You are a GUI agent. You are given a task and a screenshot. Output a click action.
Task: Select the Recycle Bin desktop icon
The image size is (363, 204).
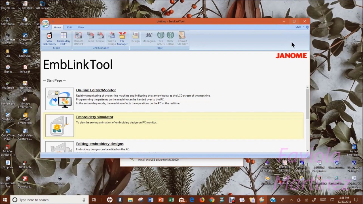point(8,5)
